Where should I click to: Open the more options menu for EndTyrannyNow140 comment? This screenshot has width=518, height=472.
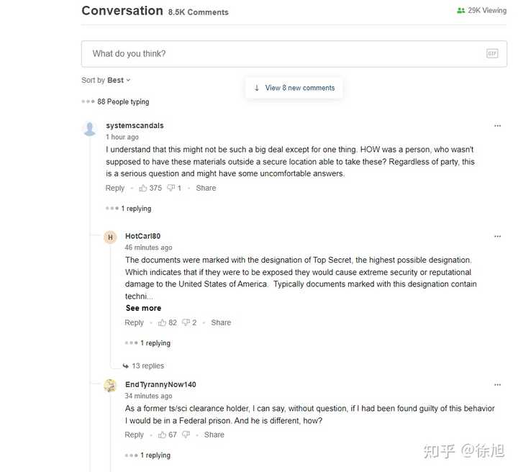(x=497, y=385)
